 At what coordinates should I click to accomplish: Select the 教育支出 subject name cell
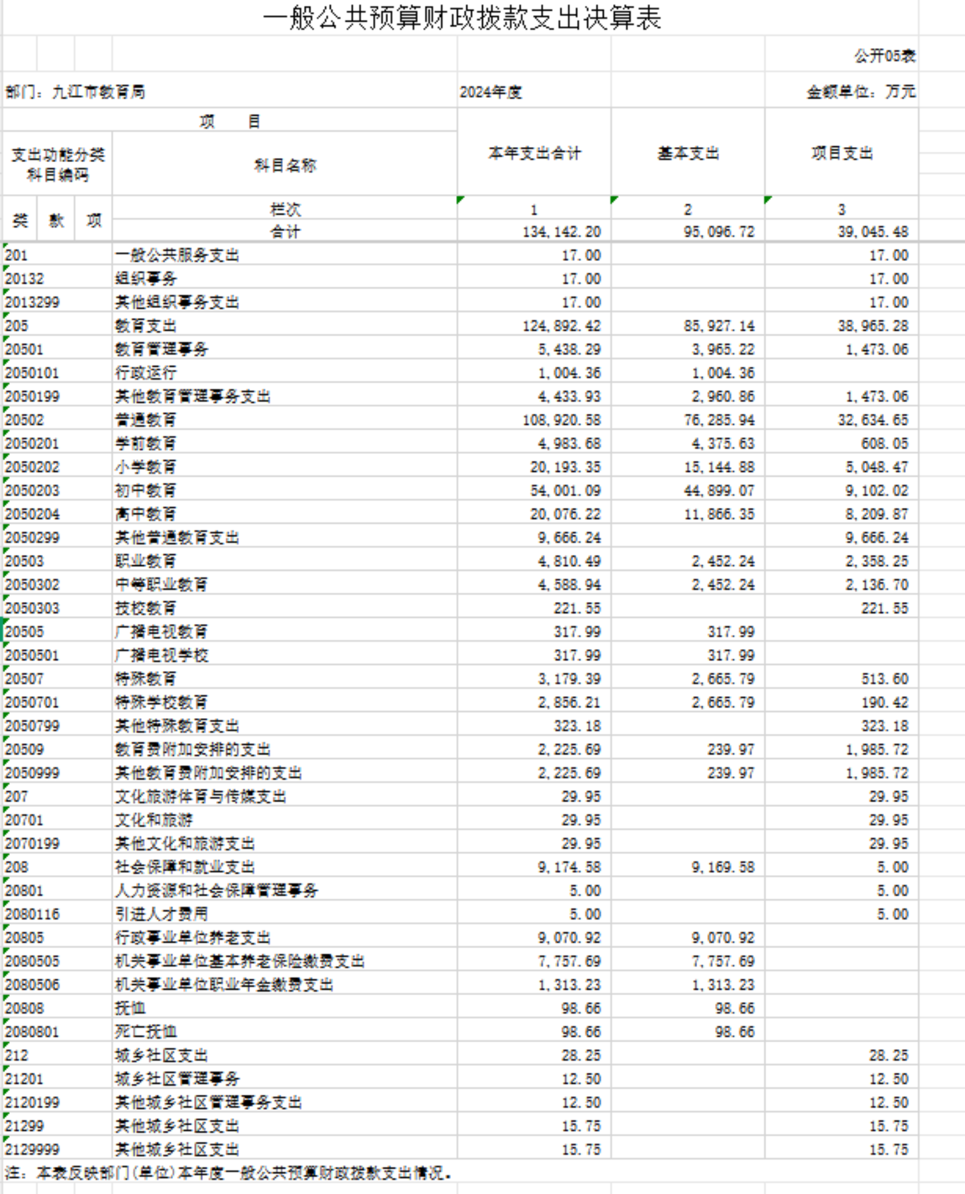[146, 326]
